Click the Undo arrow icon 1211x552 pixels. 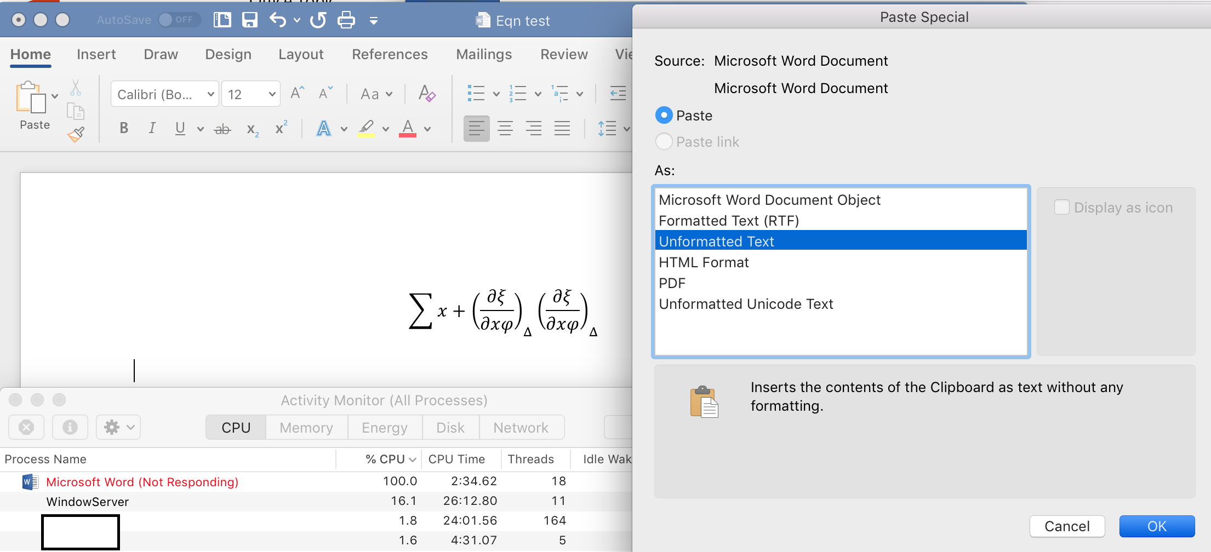point(277,20)
